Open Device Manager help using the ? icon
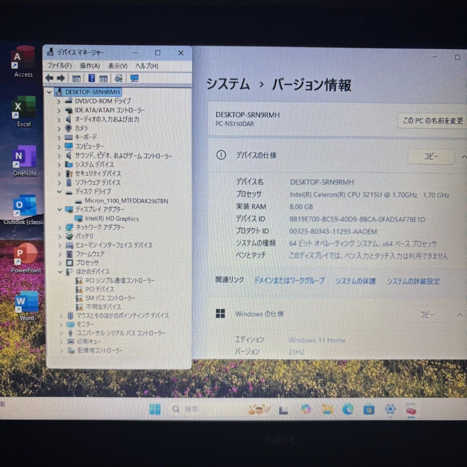This screenshot has width=467, height=467. point(92,78)
